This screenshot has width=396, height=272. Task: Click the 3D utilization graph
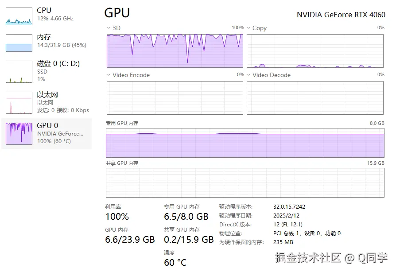[x=175, y=51]
